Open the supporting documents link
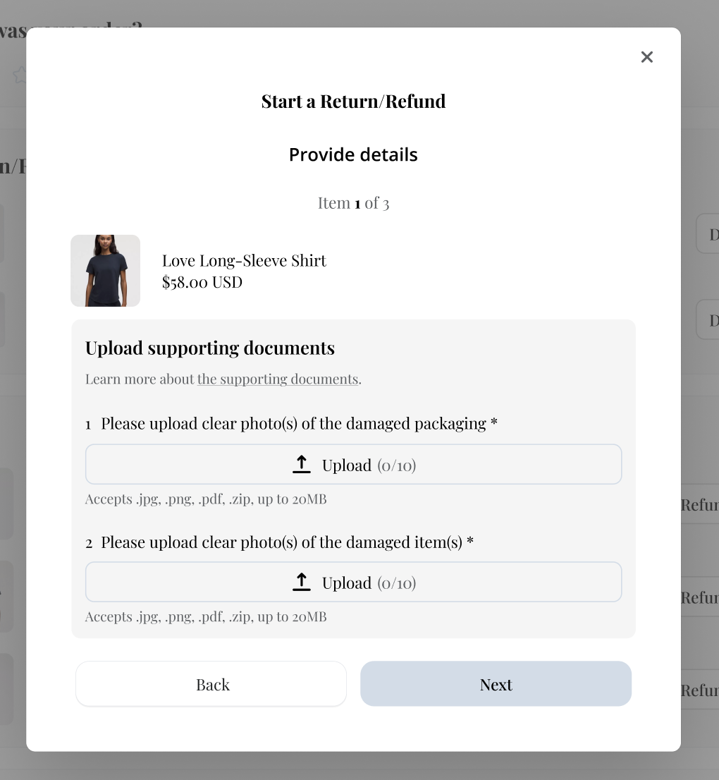719x780 pixels. pyautogui.click(x=278, y=379)
